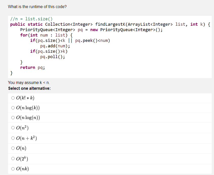This screenshot has width=214, height=175.
Task: Select the O(nk) answer option
Action: [13, 168]
